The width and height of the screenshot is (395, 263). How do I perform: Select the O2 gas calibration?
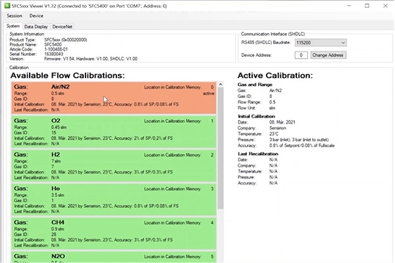(x=115, y=132)
